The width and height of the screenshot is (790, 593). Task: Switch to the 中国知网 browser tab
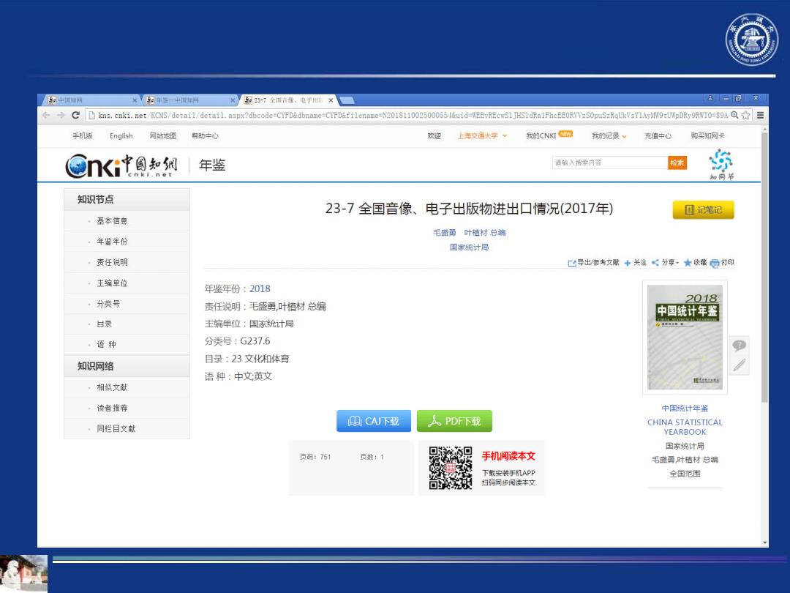click(x=90, y=100)
